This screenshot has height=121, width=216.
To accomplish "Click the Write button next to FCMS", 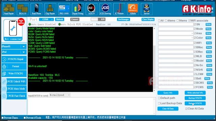I will (210, 87).
